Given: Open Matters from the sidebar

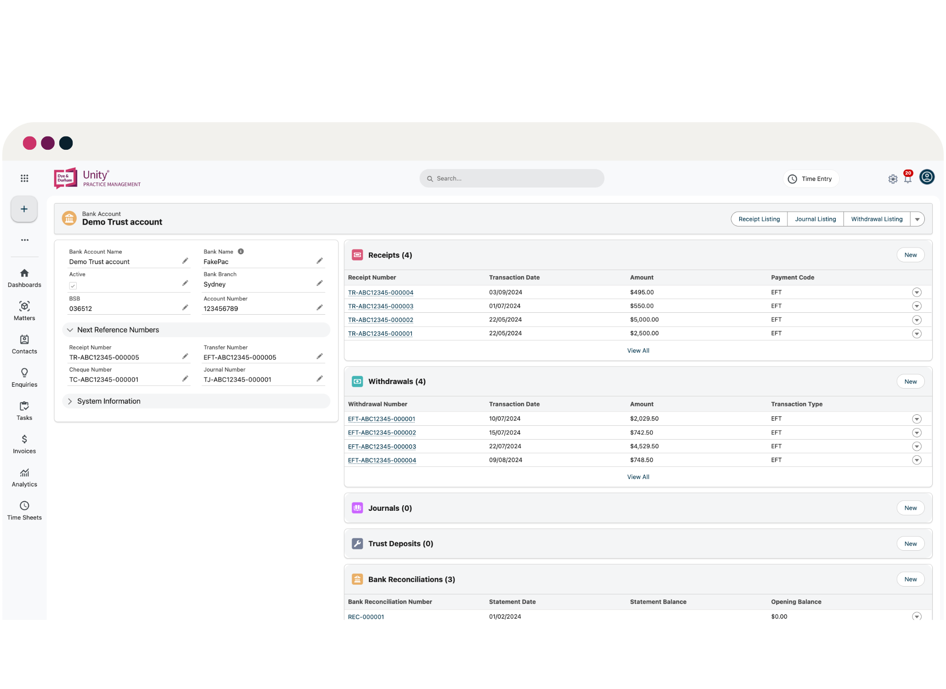Looking at the screenshot, I should click(x=24, y=311).
